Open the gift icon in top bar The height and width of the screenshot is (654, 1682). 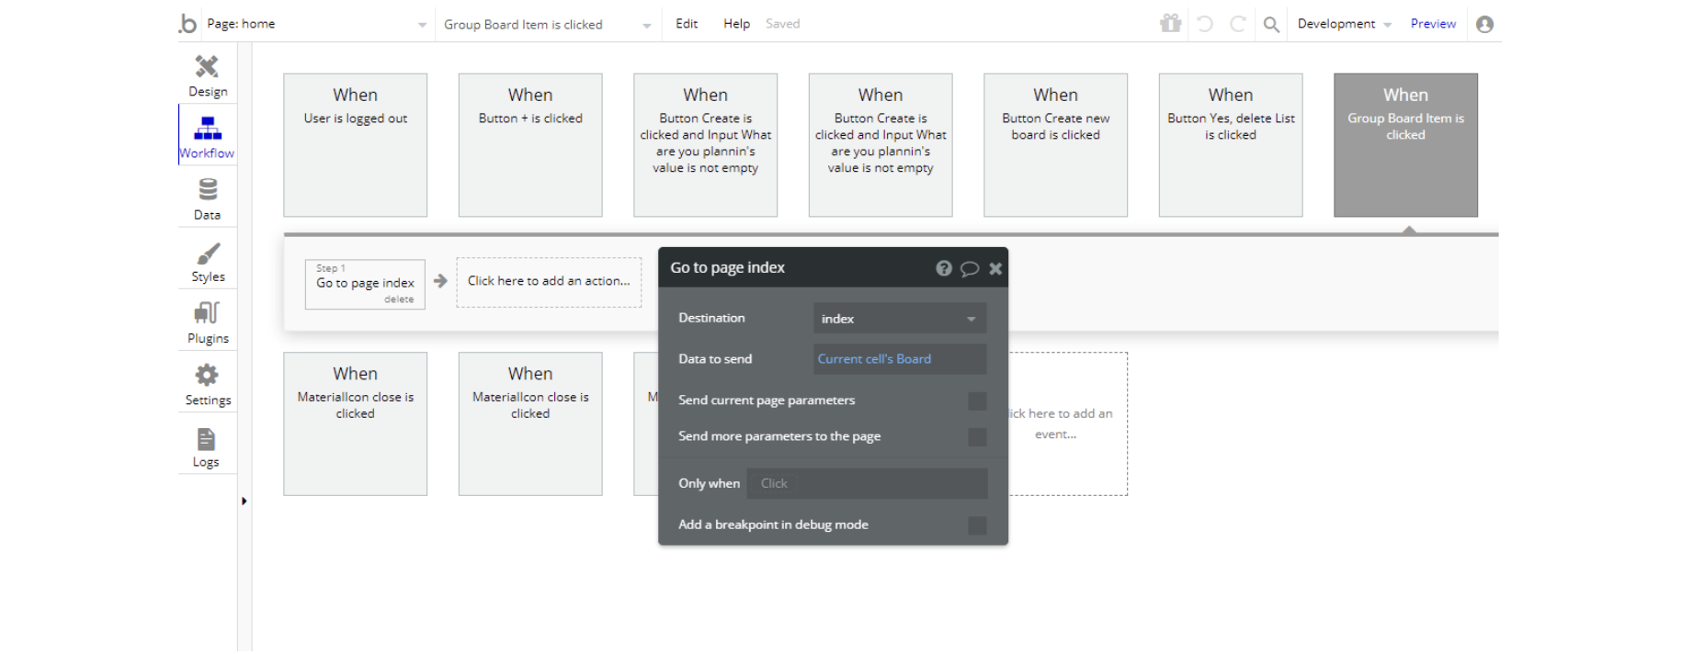(x=1170, y=24)
